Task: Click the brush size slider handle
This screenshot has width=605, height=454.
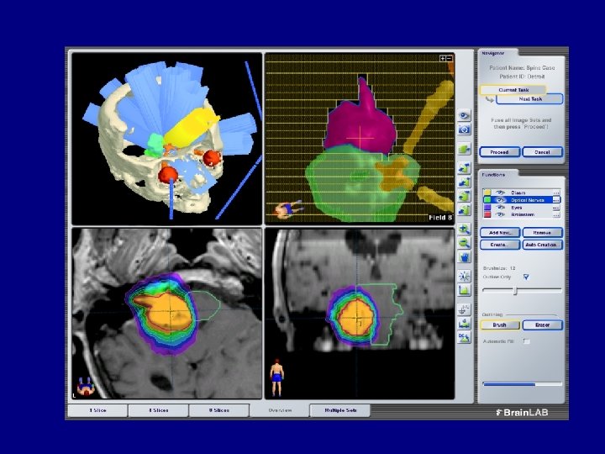Action: point(515,291)
